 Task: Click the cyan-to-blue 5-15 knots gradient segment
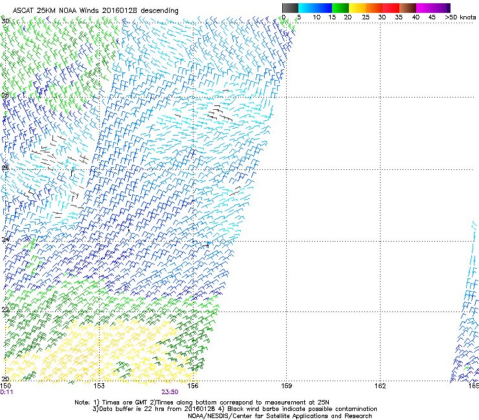[315, 8]
